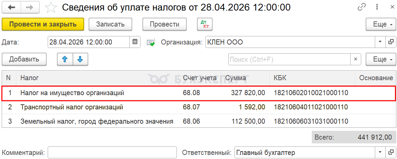Move selected row up
This screenshot has width=397, height=159.
point(65,59)
